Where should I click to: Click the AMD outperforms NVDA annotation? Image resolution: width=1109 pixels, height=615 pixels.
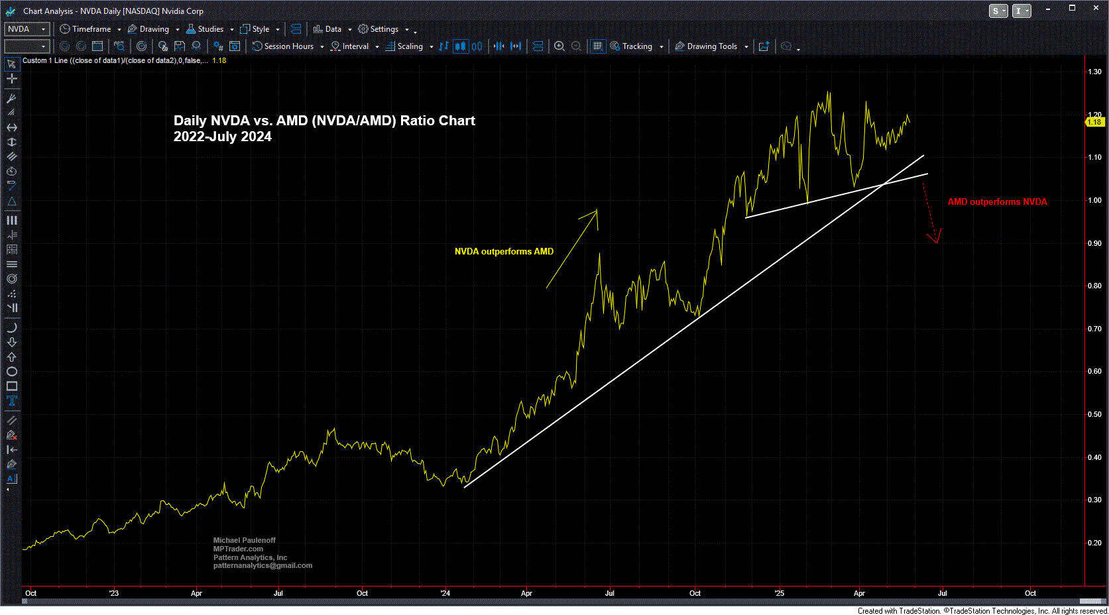pos(997,201)
